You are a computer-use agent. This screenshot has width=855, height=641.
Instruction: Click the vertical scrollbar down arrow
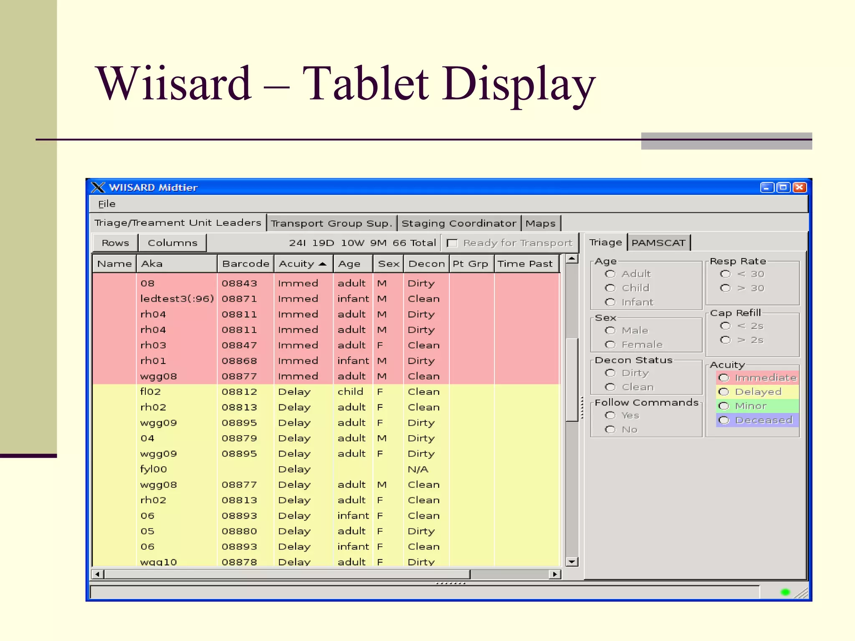(572, 561)
